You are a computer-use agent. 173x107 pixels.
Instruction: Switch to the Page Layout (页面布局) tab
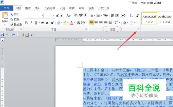[50, 8]
